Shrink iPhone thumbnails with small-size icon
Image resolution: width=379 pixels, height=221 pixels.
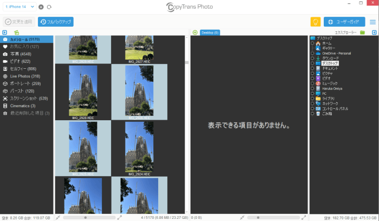point(58,218)
